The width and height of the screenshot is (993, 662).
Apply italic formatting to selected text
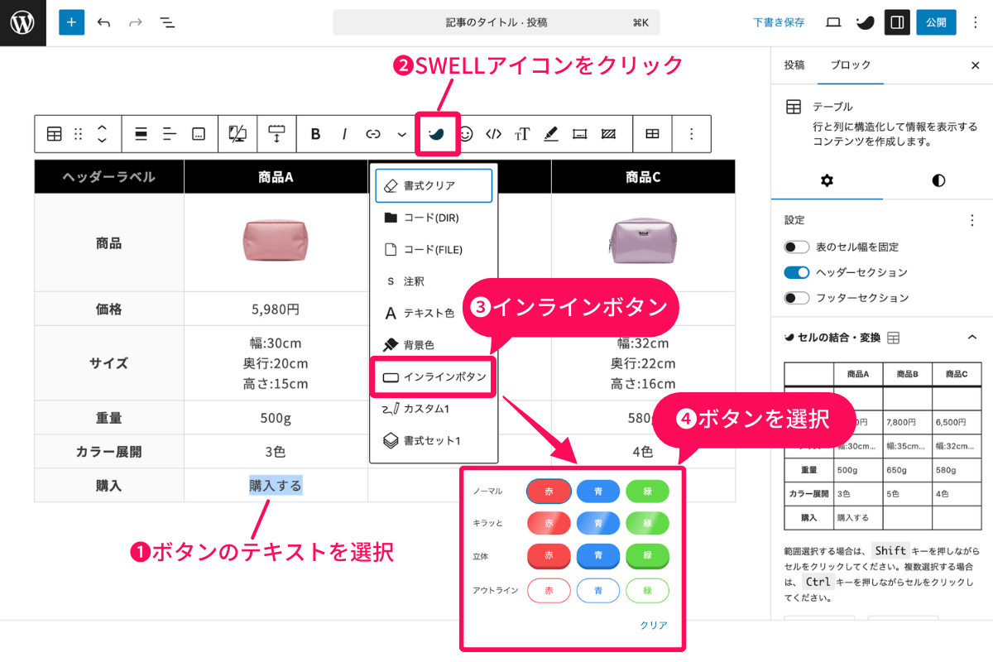(x=343, y=133)
